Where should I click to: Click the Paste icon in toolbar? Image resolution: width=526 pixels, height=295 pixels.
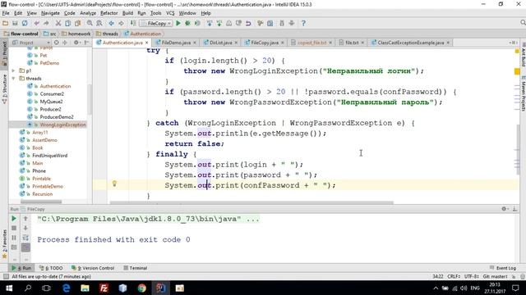pos(77,23)
